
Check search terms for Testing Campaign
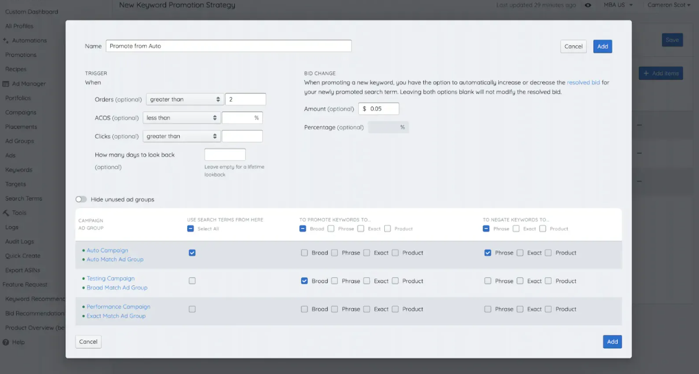pos(192,281)
